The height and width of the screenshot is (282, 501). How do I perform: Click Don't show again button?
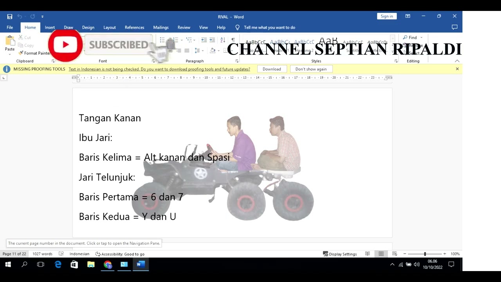311,69
